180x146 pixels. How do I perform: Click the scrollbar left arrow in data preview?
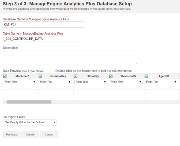(x=5, y=102)
